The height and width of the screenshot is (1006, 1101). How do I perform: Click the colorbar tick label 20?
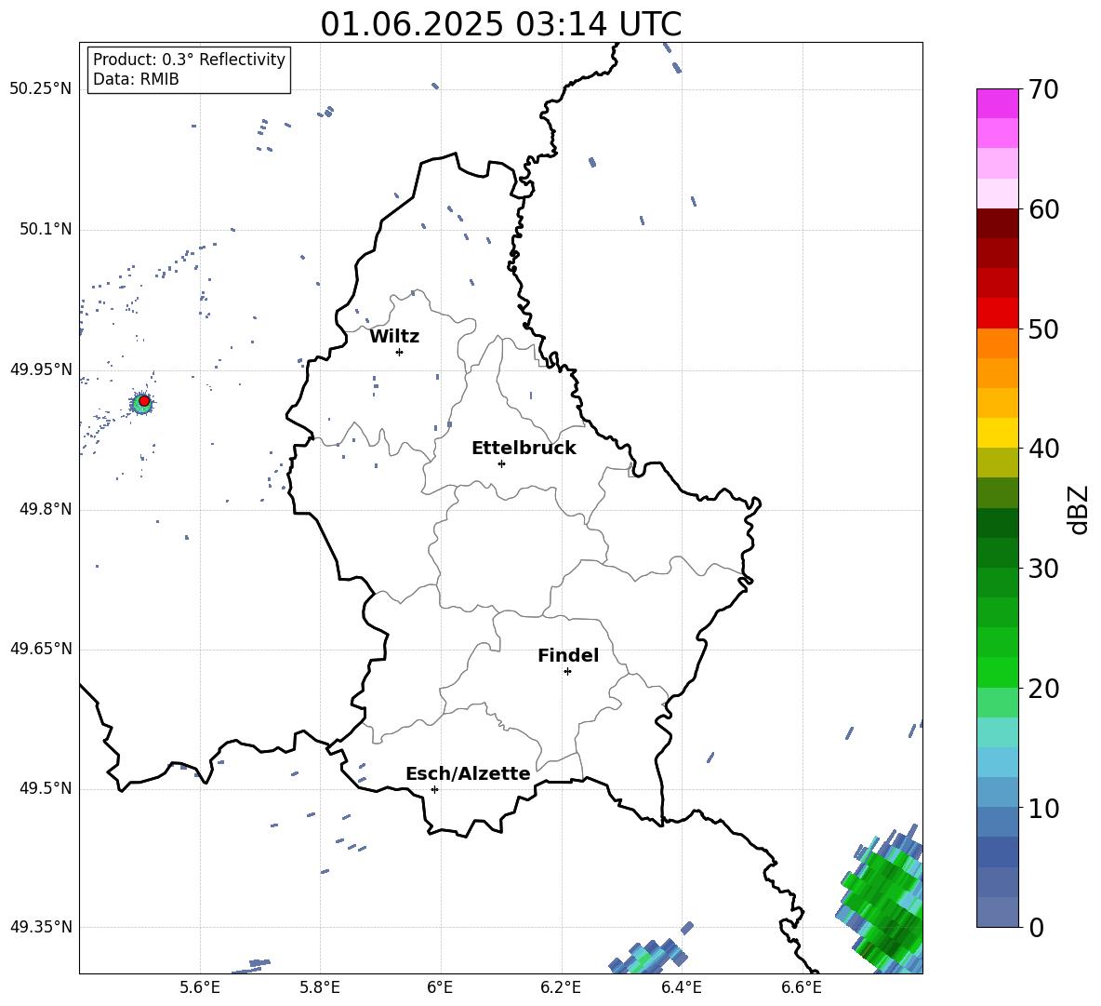pyautogui.click(x=1043, y=688)
